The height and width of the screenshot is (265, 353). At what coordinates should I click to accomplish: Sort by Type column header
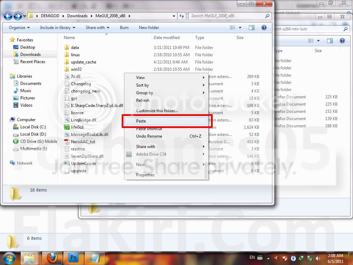(x=200, y=37)
